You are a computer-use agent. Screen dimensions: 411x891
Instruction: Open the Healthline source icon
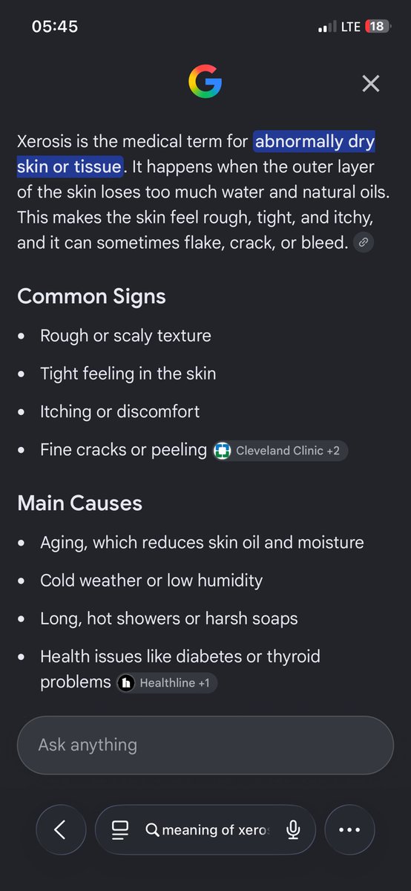(x=126, y=682)
